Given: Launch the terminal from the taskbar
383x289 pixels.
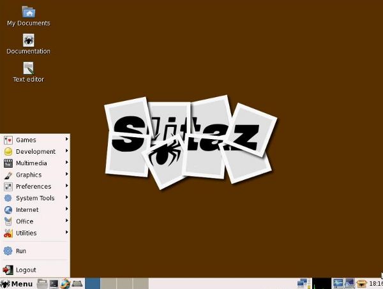Looking at the screenshot, I should coord(54,284).
